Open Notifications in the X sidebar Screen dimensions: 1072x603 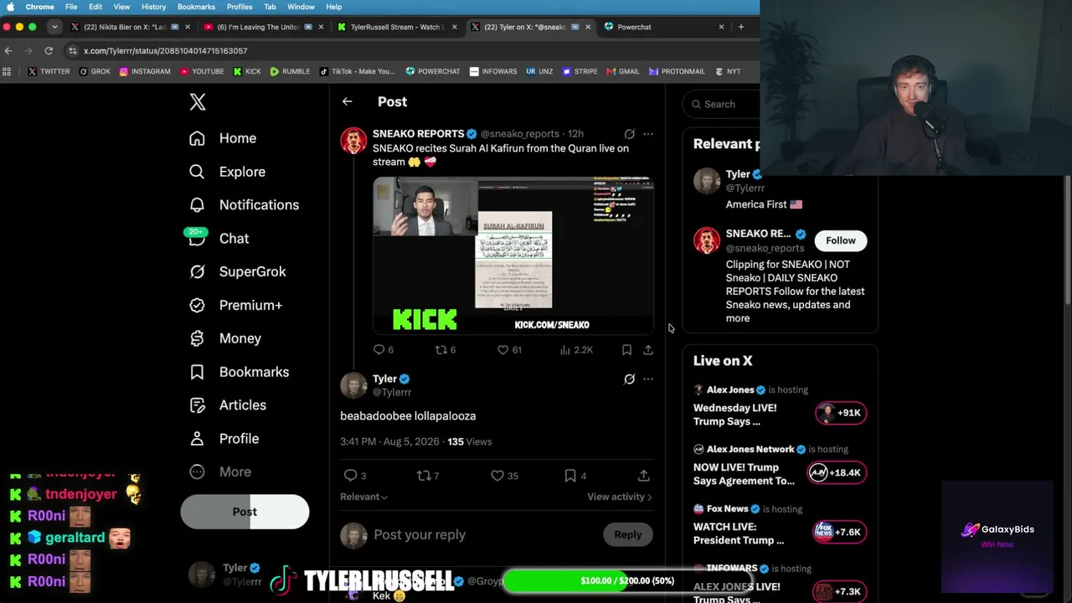click(x=244, y=205)
